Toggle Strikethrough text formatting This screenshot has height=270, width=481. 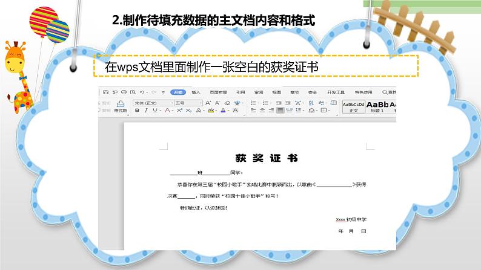pyautogui.click(x=167, y=111)
